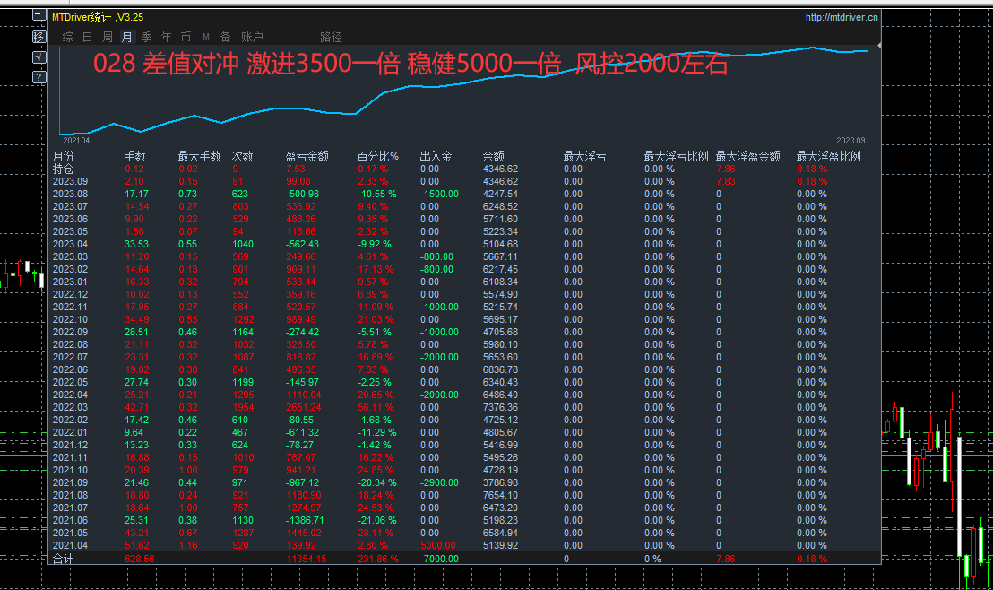Toggle the 日 daily statistics view
Screen dimensions: 993x590
pyautogui.click(x=87, y=37)
